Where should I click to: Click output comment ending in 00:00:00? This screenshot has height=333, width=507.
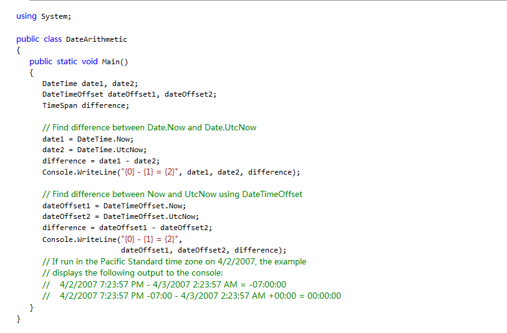pos(191,296)
